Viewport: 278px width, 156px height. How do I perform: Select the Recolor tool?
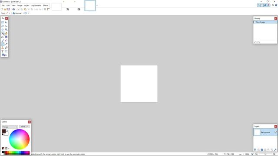tap(6, 48)
